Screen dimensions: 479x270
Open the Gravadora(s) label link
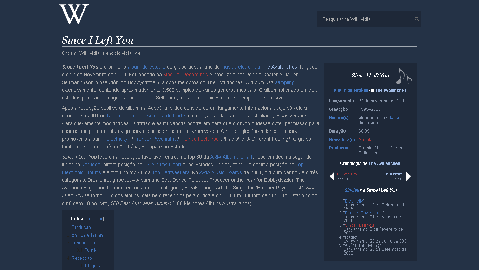(x=342, y=140)
